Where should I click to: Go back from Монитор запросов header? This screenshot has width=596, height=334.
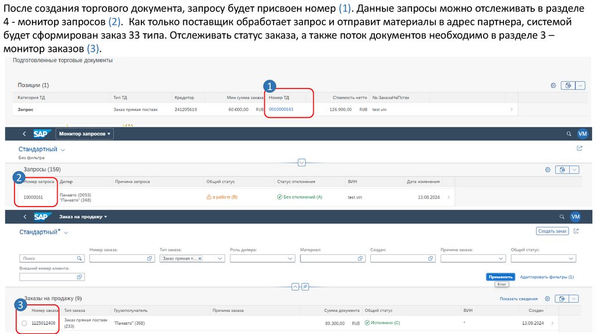click(x=24, y=134)
